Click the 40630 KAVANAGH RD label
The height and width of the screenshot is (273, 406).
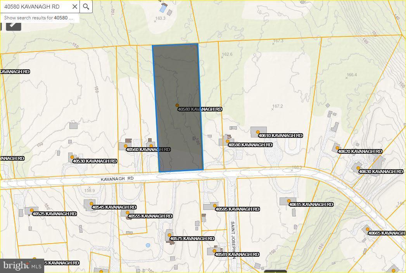click(x=381, y=172)
